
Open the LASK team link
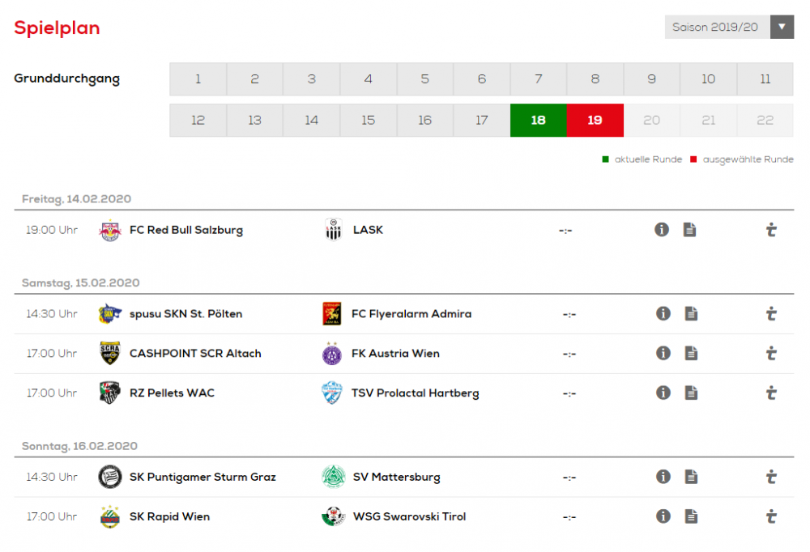coord(368,230)
